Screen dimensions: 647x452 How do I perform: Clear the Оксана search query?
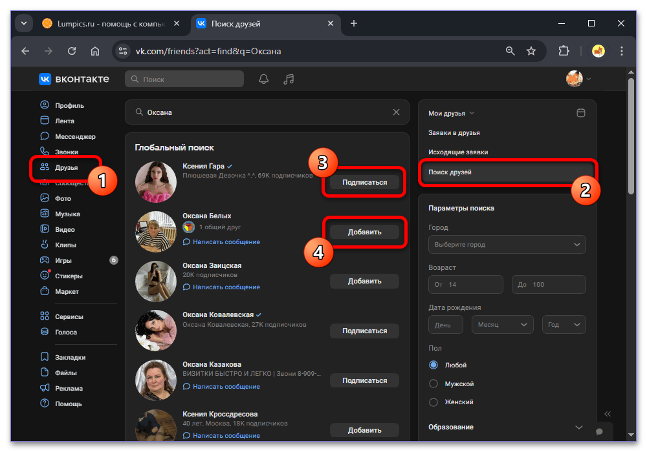click(396, 112)
